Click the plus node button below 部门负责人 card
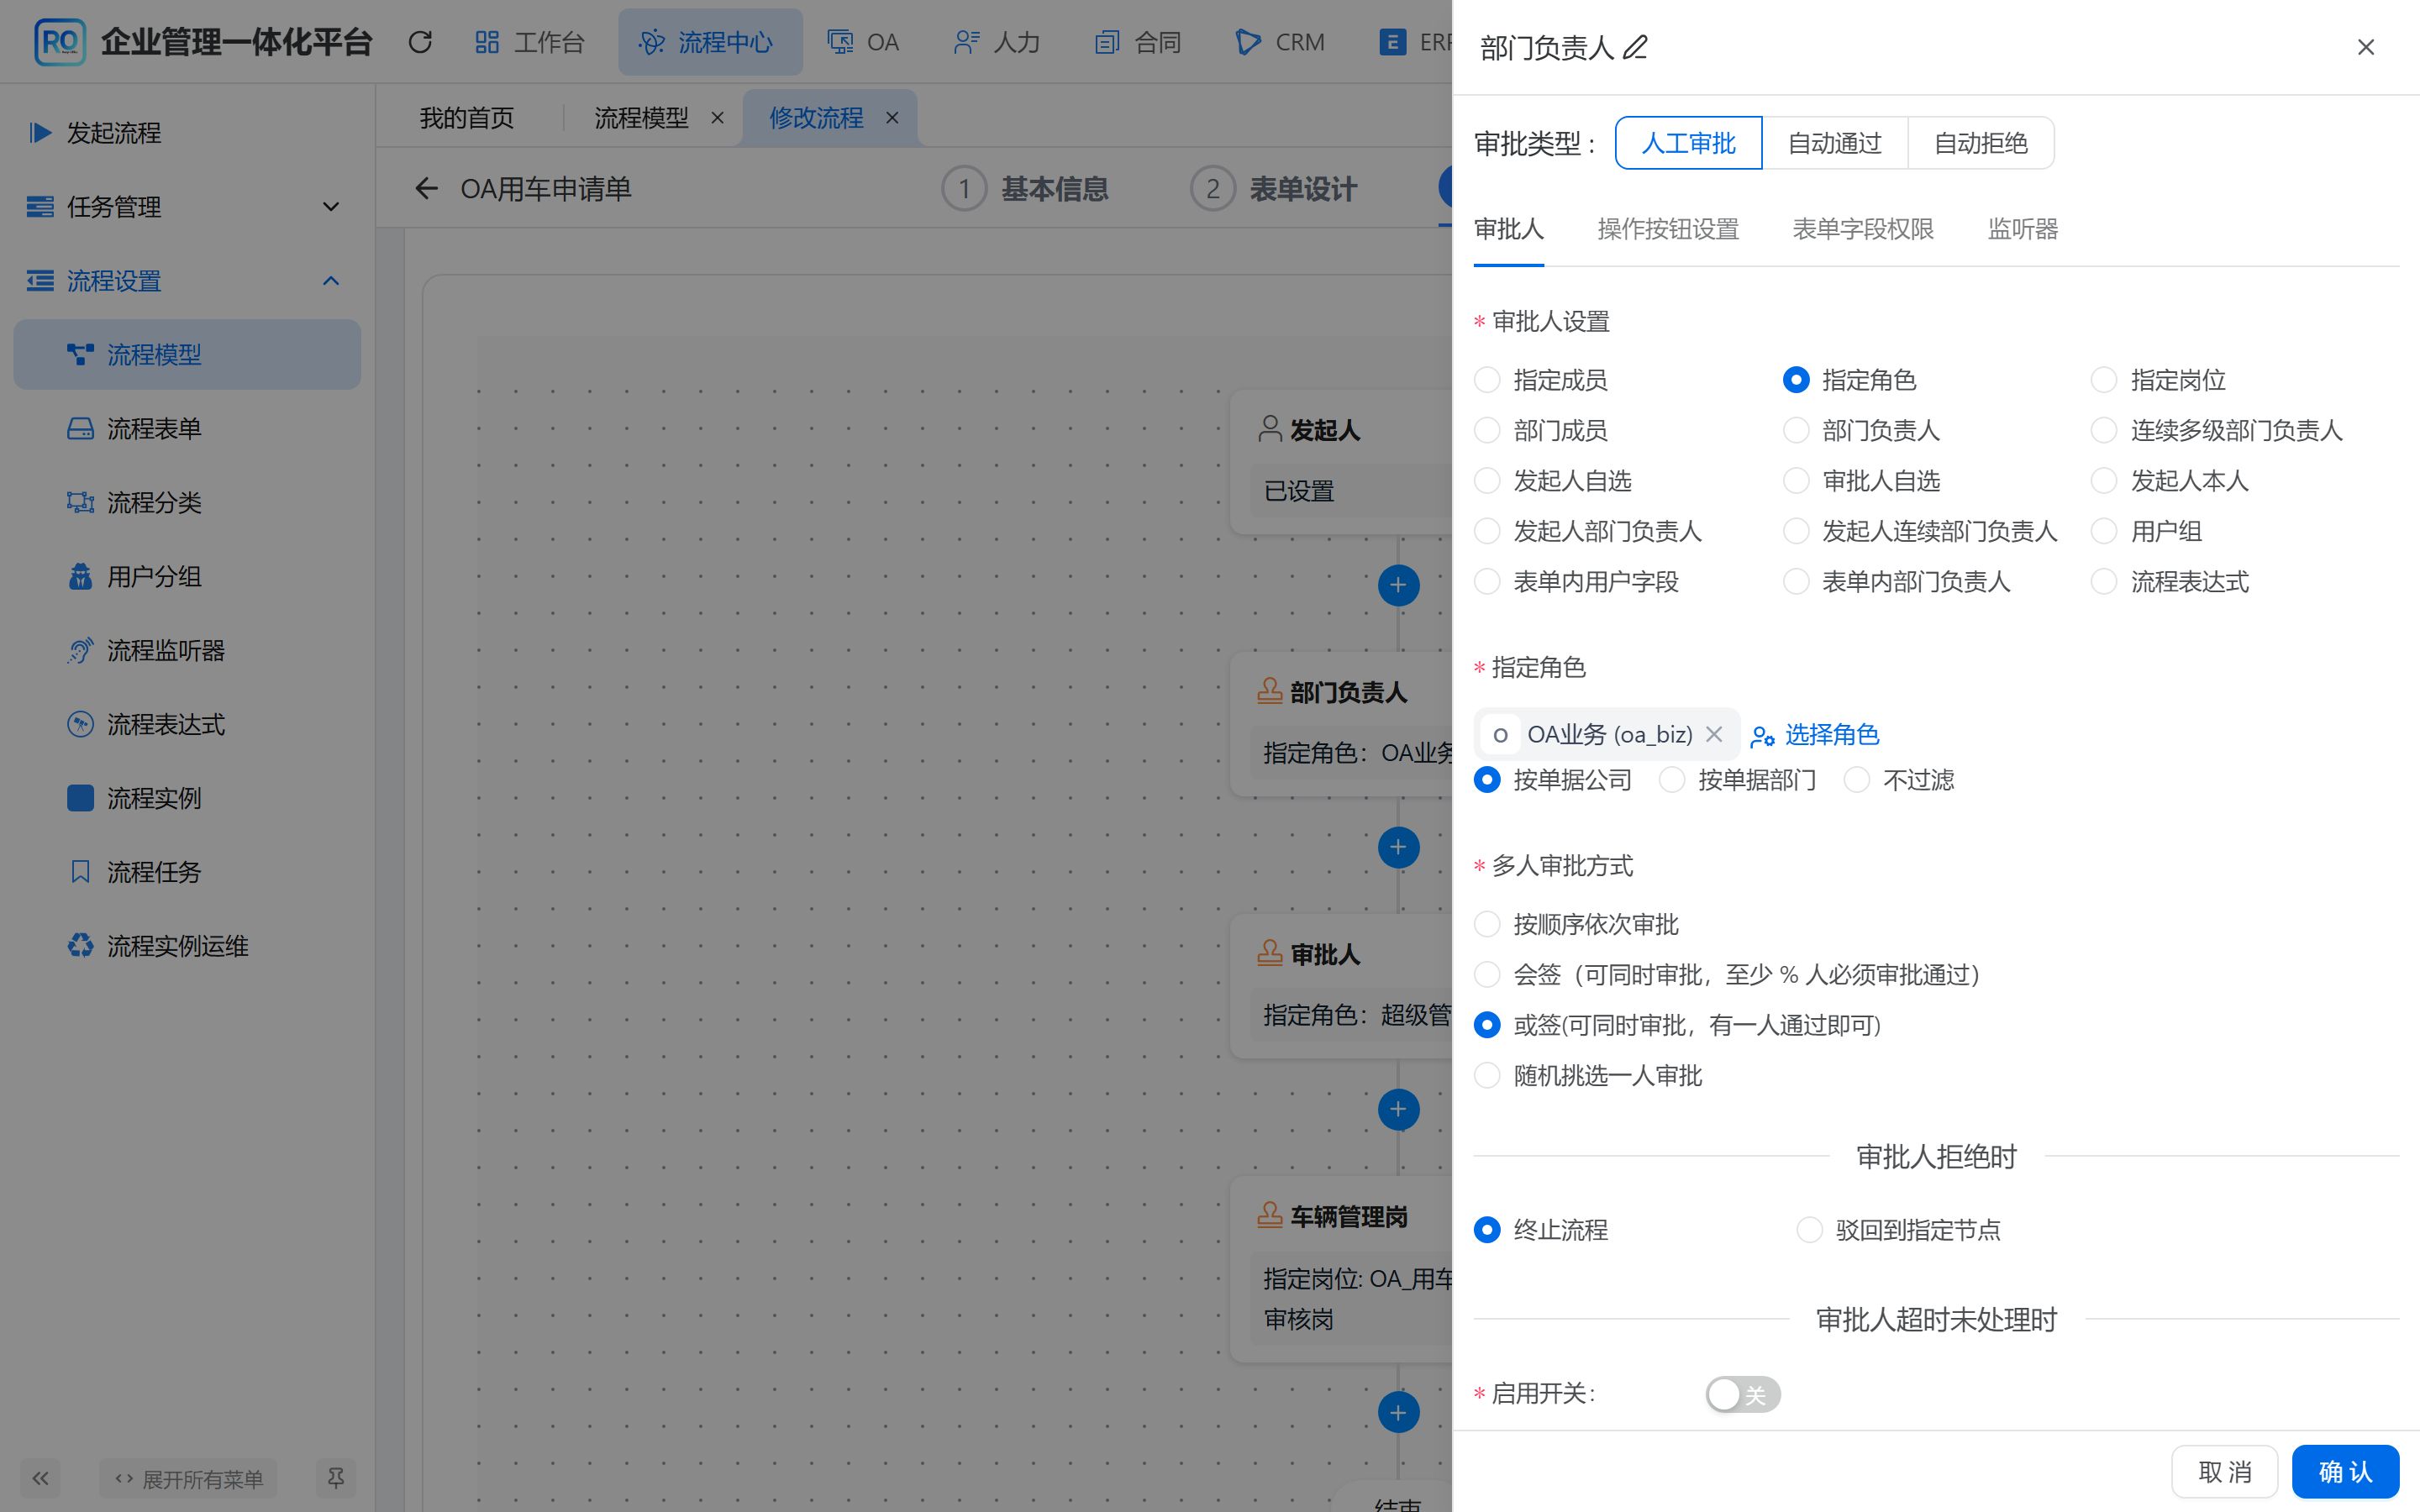Screen dimensions: 2420x1512 [x=1398, y=847]
